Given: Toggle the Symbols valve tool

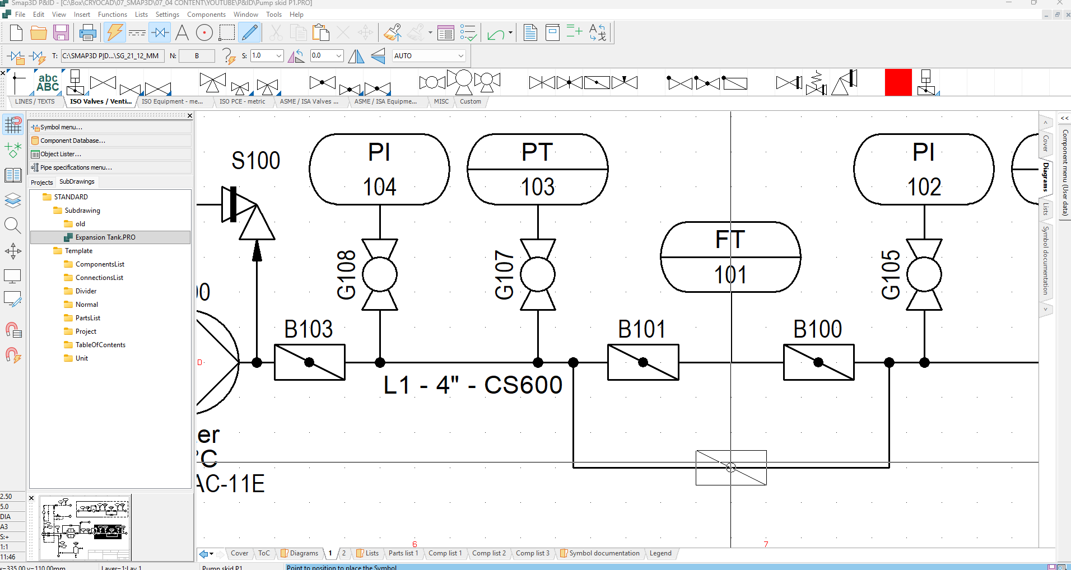Looking at the screenshot, I should tap(160, 32).
